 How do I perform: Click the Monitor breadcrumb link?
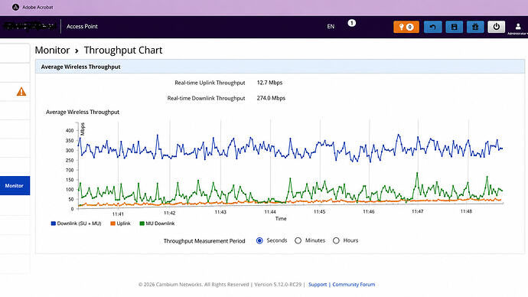[52, 51]
